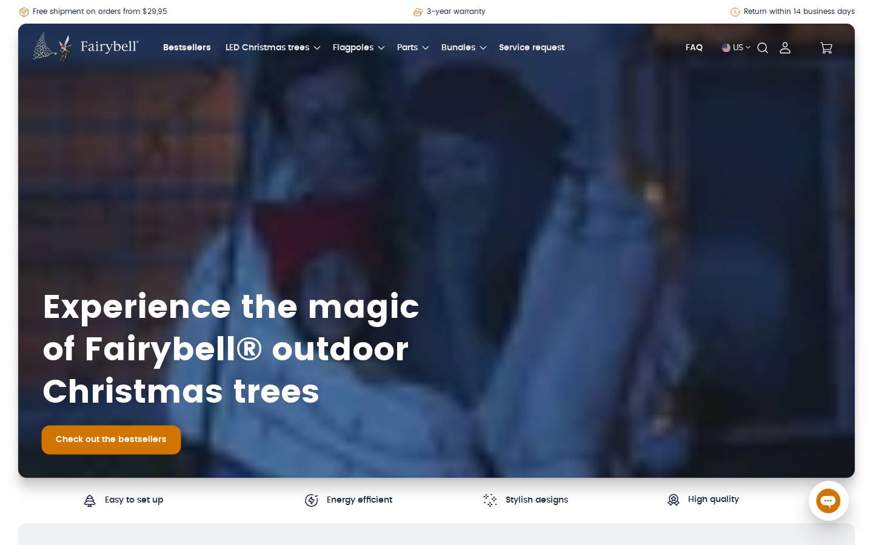
Task: Click the Stylish designs sparkle icon
Action: (490, 500)
